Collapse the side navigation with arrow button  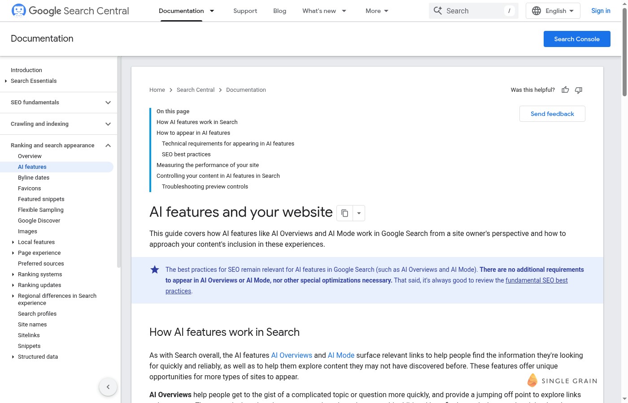(108, 387)
